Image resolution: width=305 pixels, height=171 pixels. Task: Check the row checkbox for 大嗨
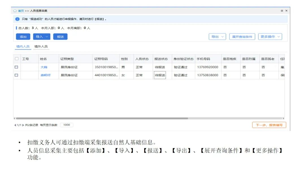pyautogui.click(x=16, y=67)
